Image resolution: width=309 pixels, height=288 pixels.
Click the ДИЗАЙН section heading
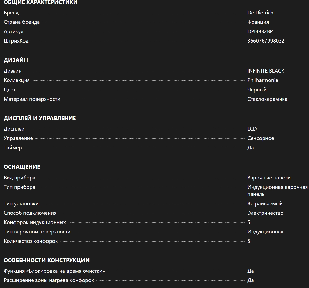[x=16, y=60]
